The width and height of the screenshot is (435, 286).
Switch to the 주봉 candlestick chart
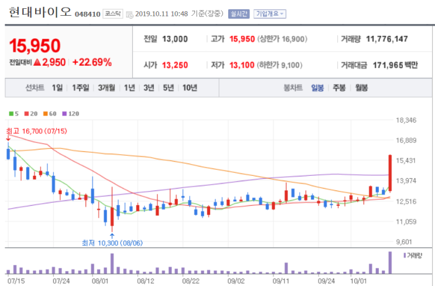click(339, 88)
